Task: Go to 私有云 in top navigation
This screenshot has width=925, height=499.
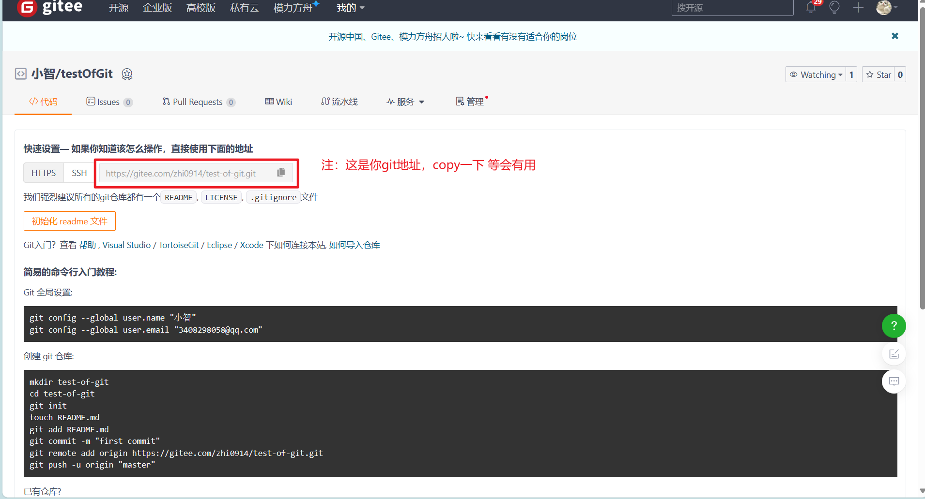Action: pyautogui.click(x=245, y=8)
